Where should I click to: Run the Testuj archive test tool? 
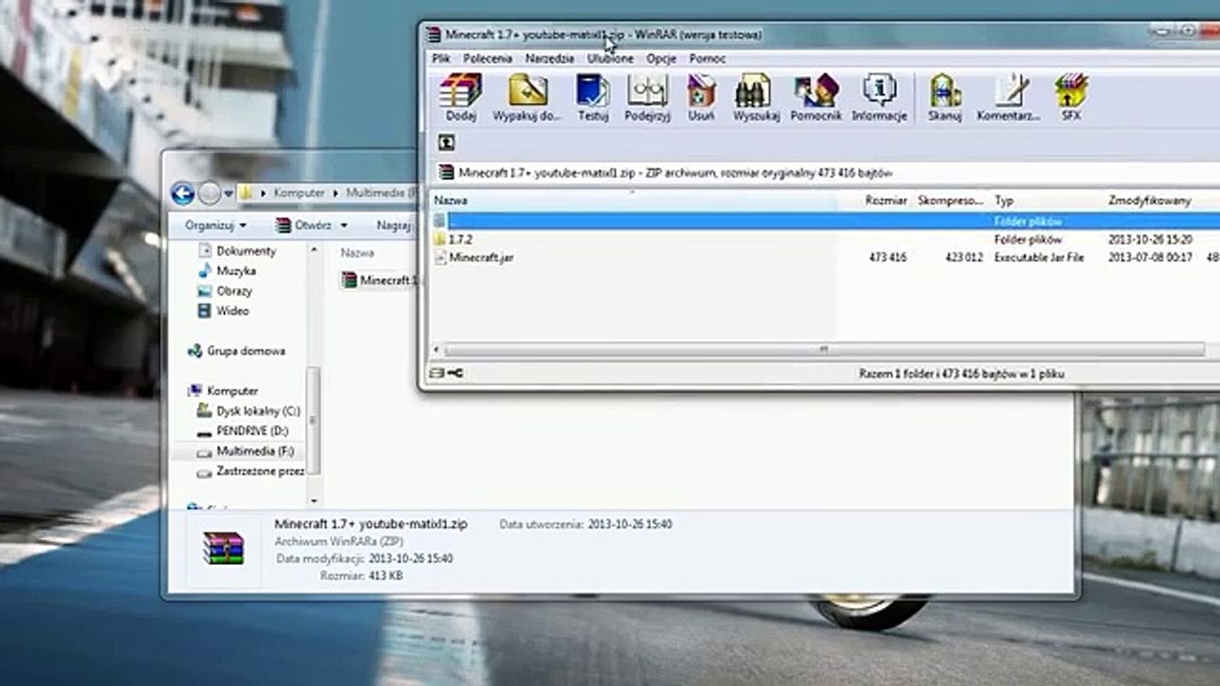593,97
